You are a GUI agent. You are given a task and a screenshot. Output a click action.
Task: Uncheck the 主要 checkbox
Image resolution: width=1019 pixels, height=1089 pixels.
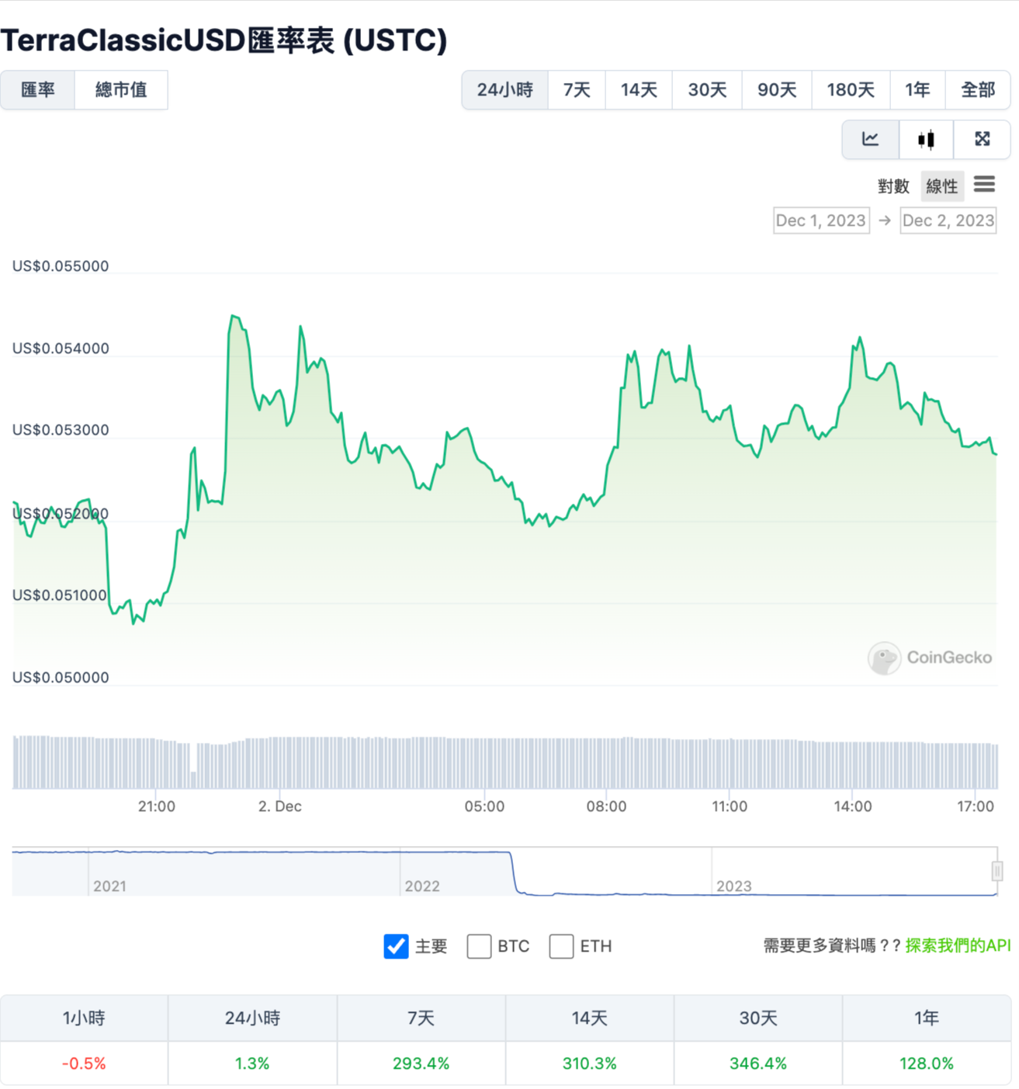tap(396, 946)
